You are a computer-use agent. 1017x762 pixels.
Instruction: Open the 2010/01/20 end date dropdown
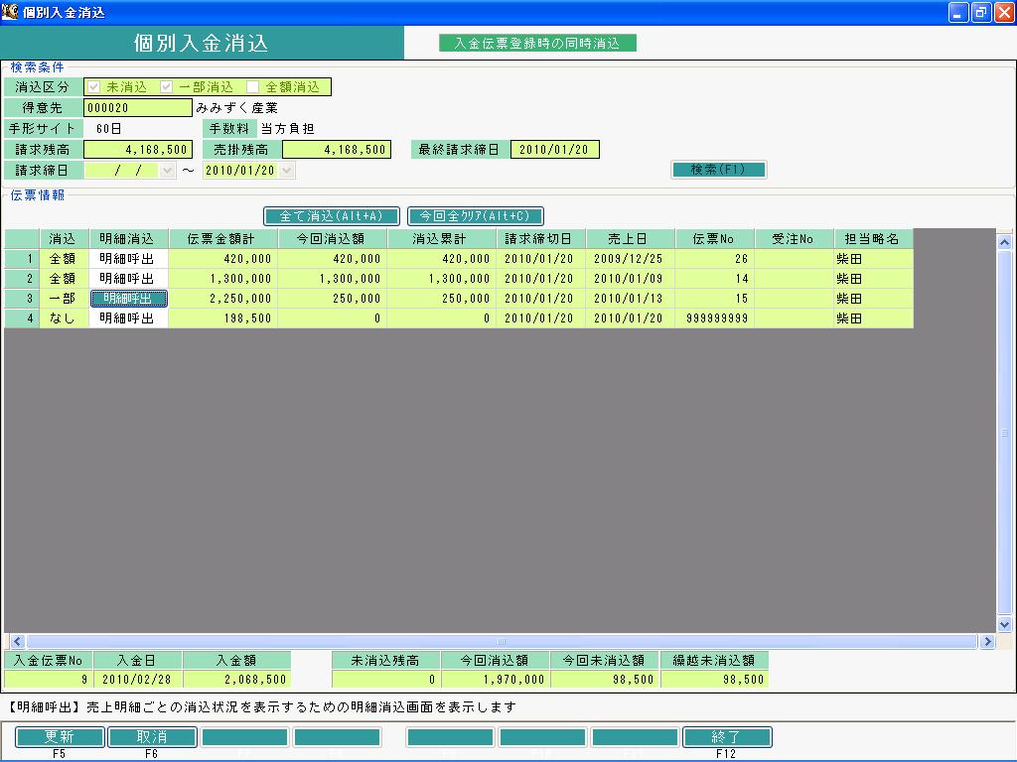(287, 171)
